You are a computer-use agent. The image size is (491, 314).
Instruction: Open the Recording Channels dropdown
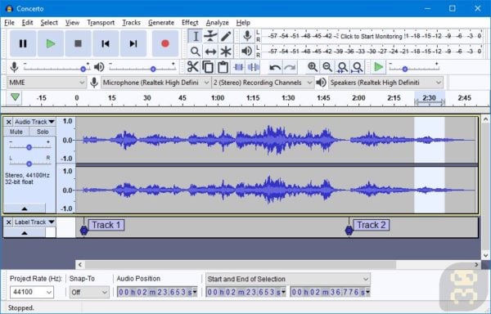click(x=263, y=83)
